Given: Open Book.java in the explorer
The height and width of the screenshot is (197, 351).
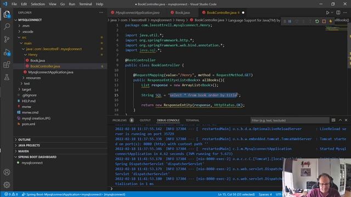Looking at the screenshot, I should (37, 61).
